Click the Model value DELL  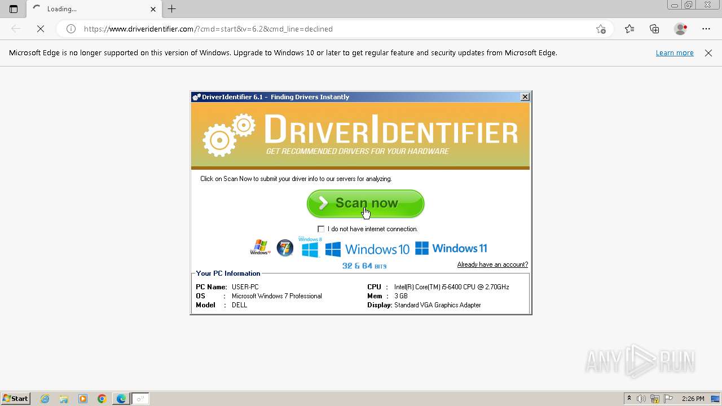coord(239,305)
